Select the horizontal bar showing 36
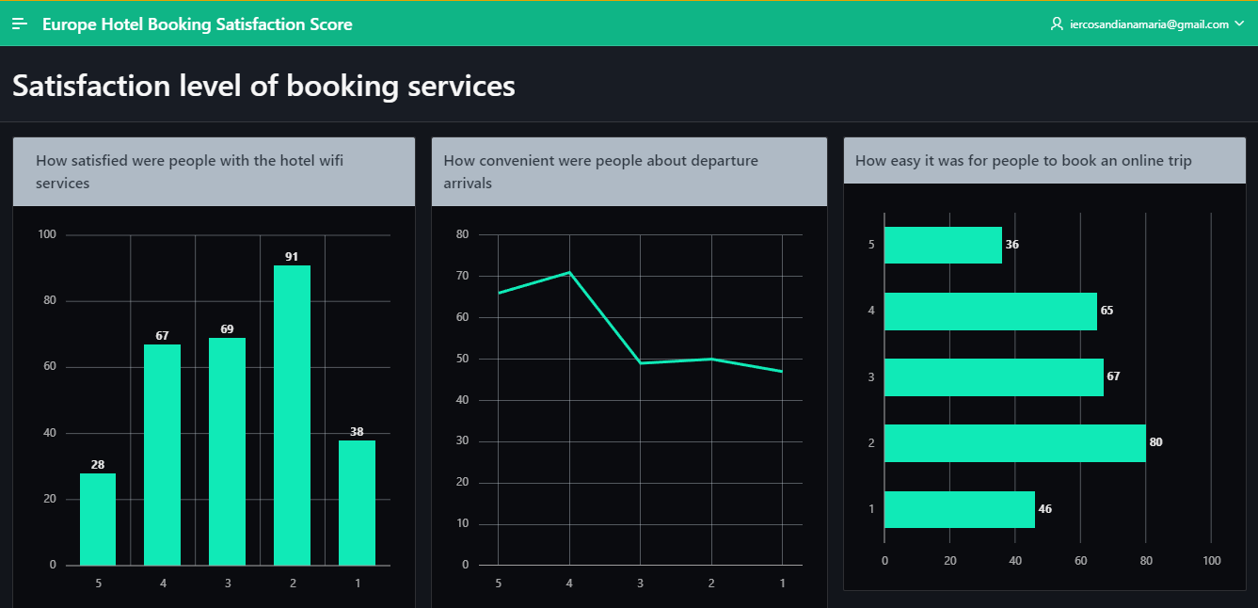1258x608 pixels. point(943,245)
